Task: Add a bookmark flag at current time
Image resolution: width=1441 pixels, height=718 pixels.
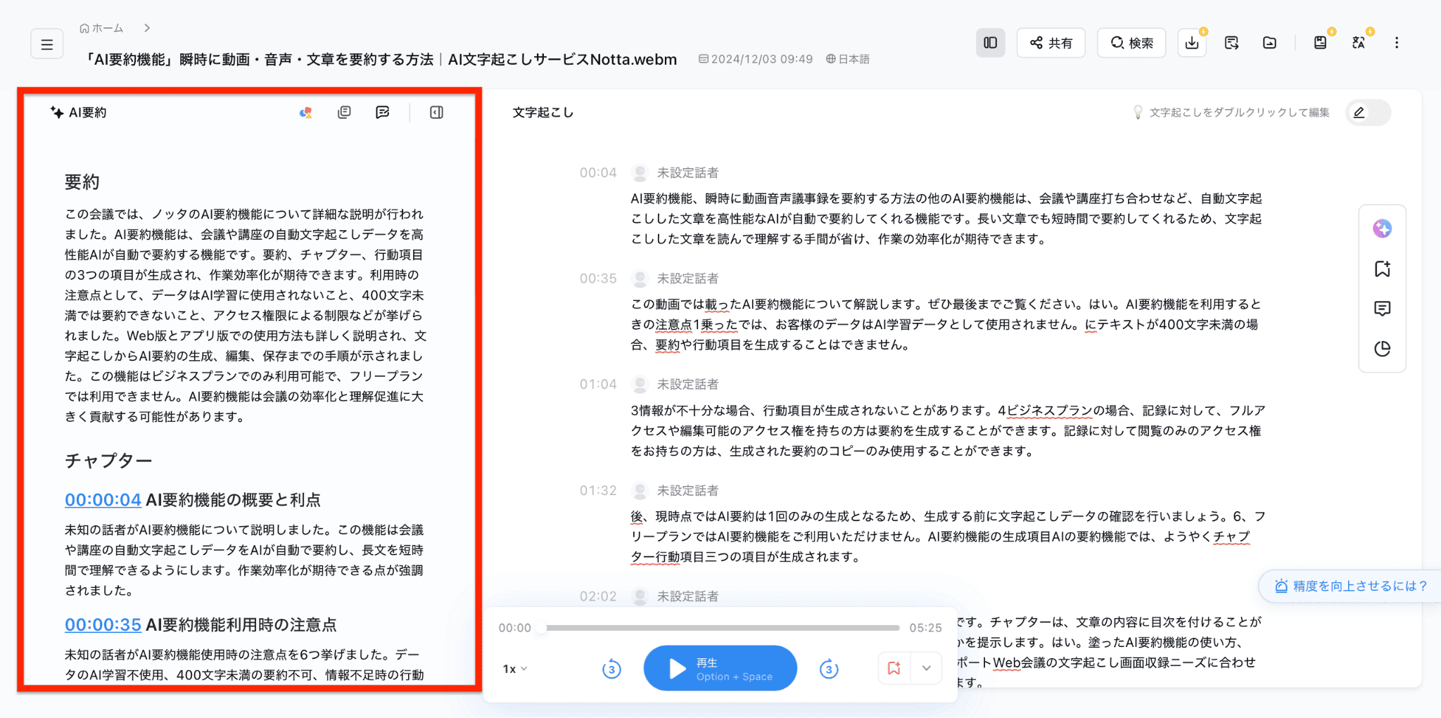Action: tap(894, 668)
